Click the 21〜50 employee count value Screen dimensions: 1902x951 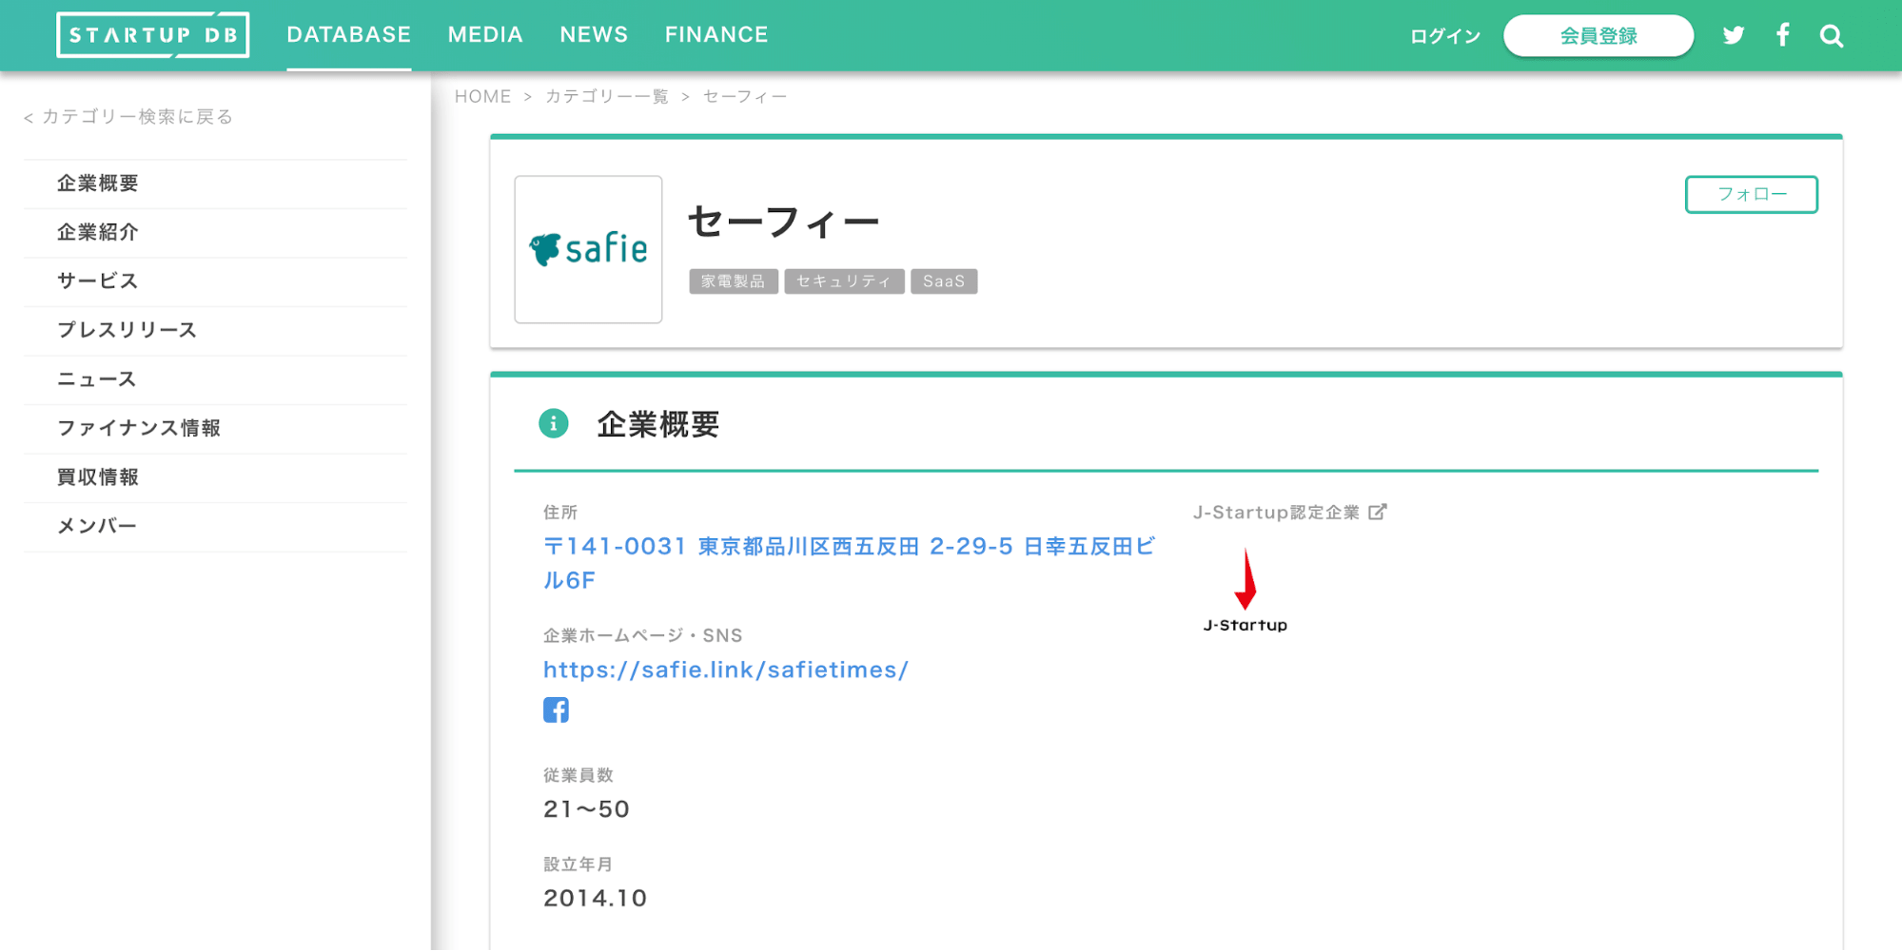(586, 809)
